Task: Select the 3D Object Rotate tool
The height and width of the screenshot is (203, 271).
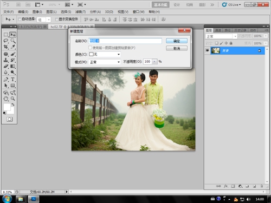Action: 6,93
